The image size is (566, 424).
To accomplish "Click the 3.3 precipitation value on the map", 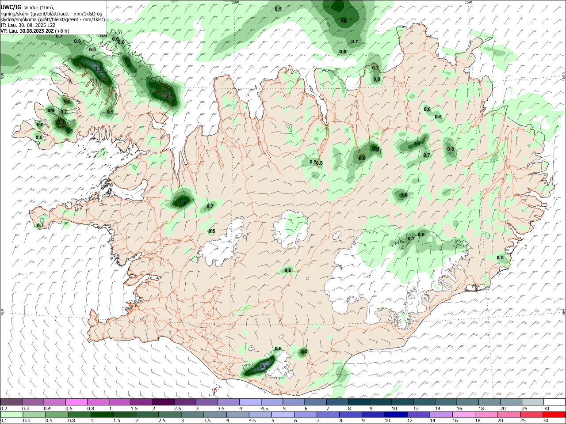I will [x=99, y=69].
